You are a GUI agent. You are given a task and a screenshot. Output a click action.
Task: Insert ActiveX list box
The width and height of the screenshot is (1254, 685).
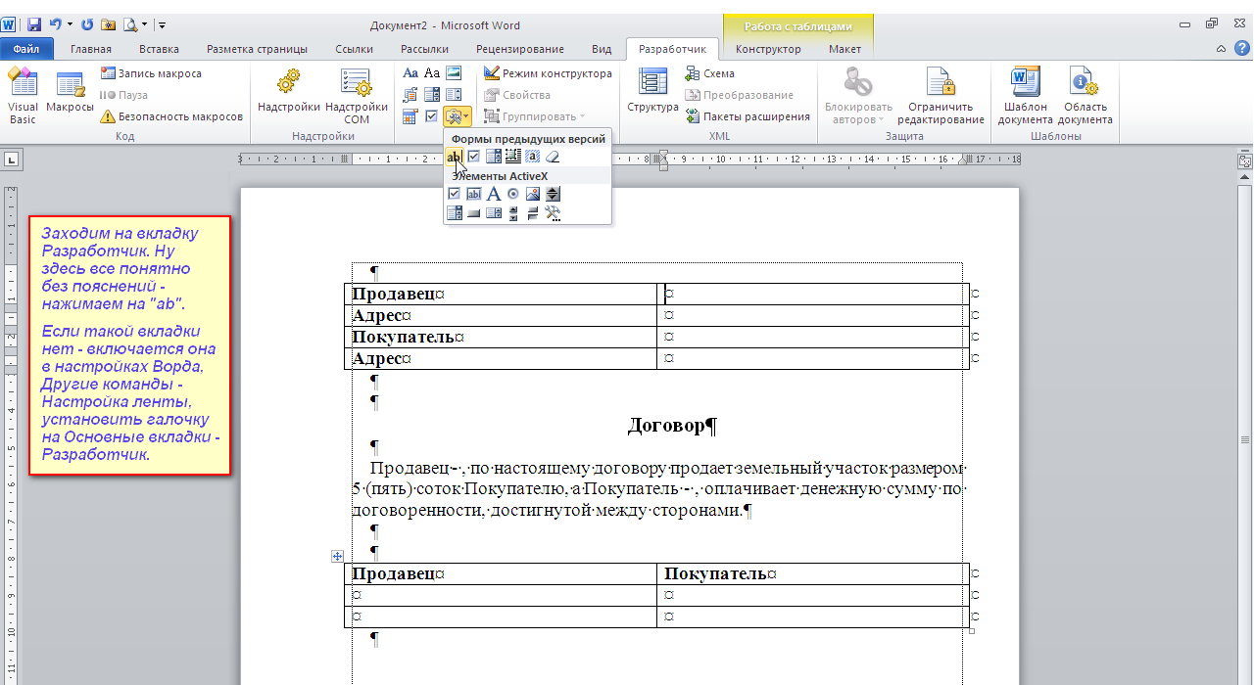click(493, 213)
